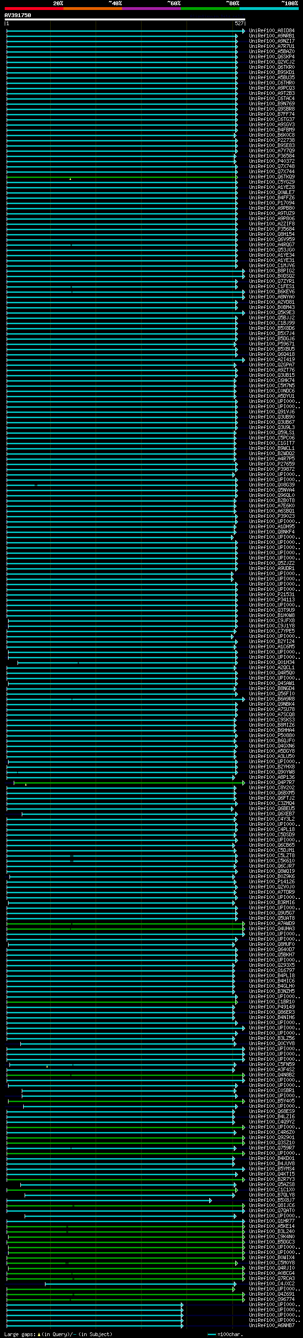This screenshot has height=1338, width=303.
Task: Click the green alignment bar for Q6TKQ9
Action: tap(122, 177)
